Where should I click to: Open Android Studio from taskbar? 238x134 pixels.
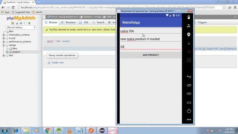pyautogui.click(x=59, y=131)
